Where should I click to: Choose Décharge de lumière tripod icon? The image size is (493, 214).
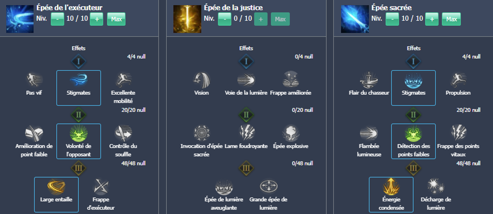pos(436,186)
